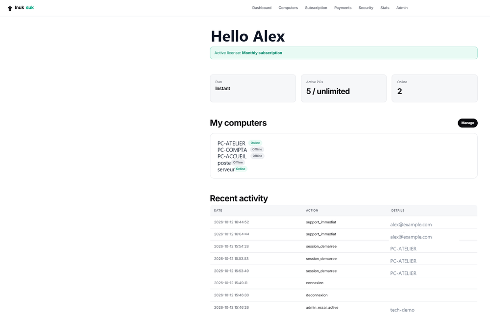This screenshot has height=317, width=490.
Task: Click the 16:44:52 support_immediat row date
Action: tap(231, 222)
